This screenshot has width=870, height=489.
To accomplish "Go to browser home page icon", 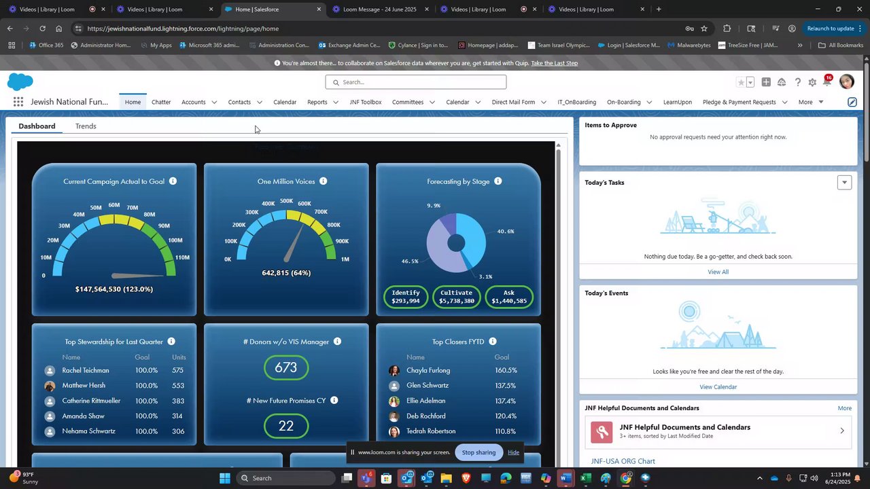I will [x=59, y=29].
